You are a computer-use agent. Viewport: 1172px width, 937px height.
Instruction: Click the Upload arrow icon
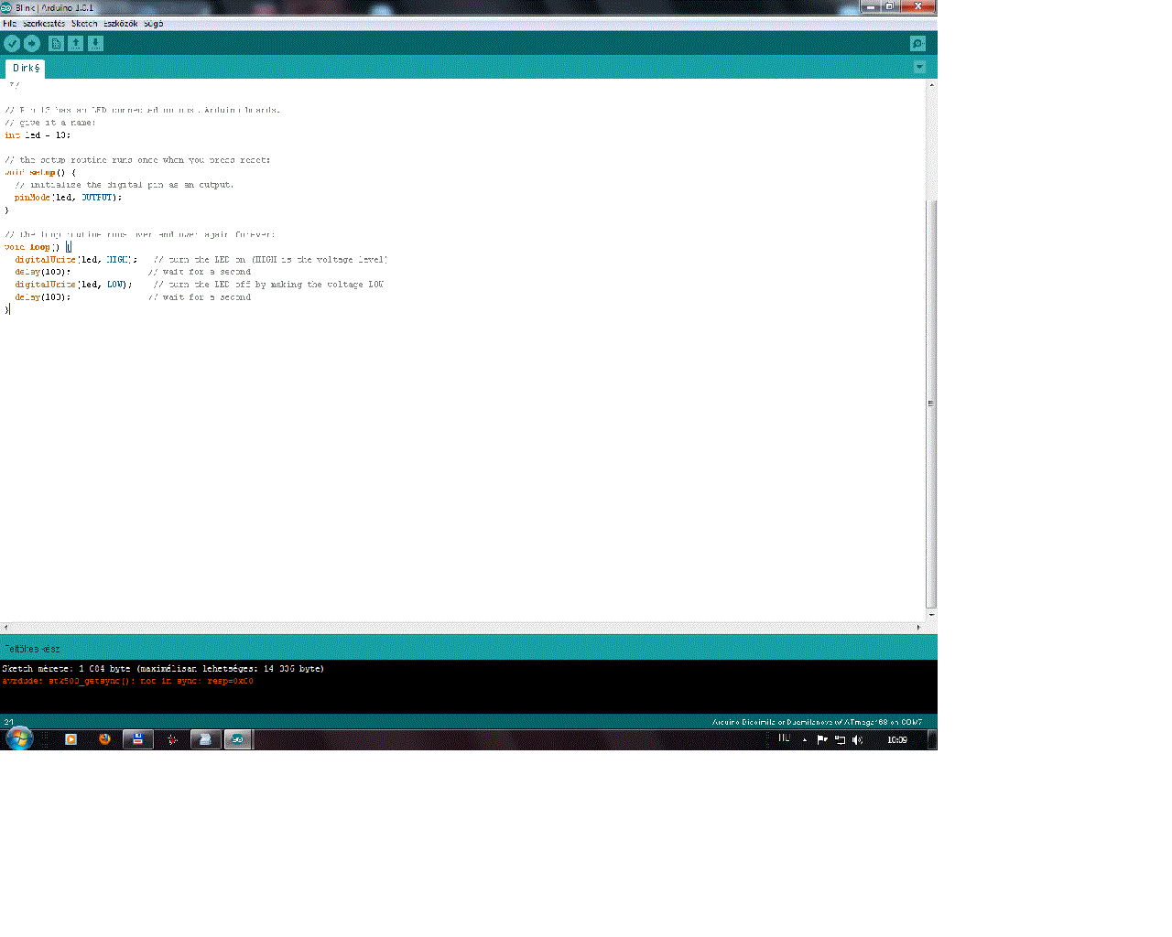tap(32, 43)
